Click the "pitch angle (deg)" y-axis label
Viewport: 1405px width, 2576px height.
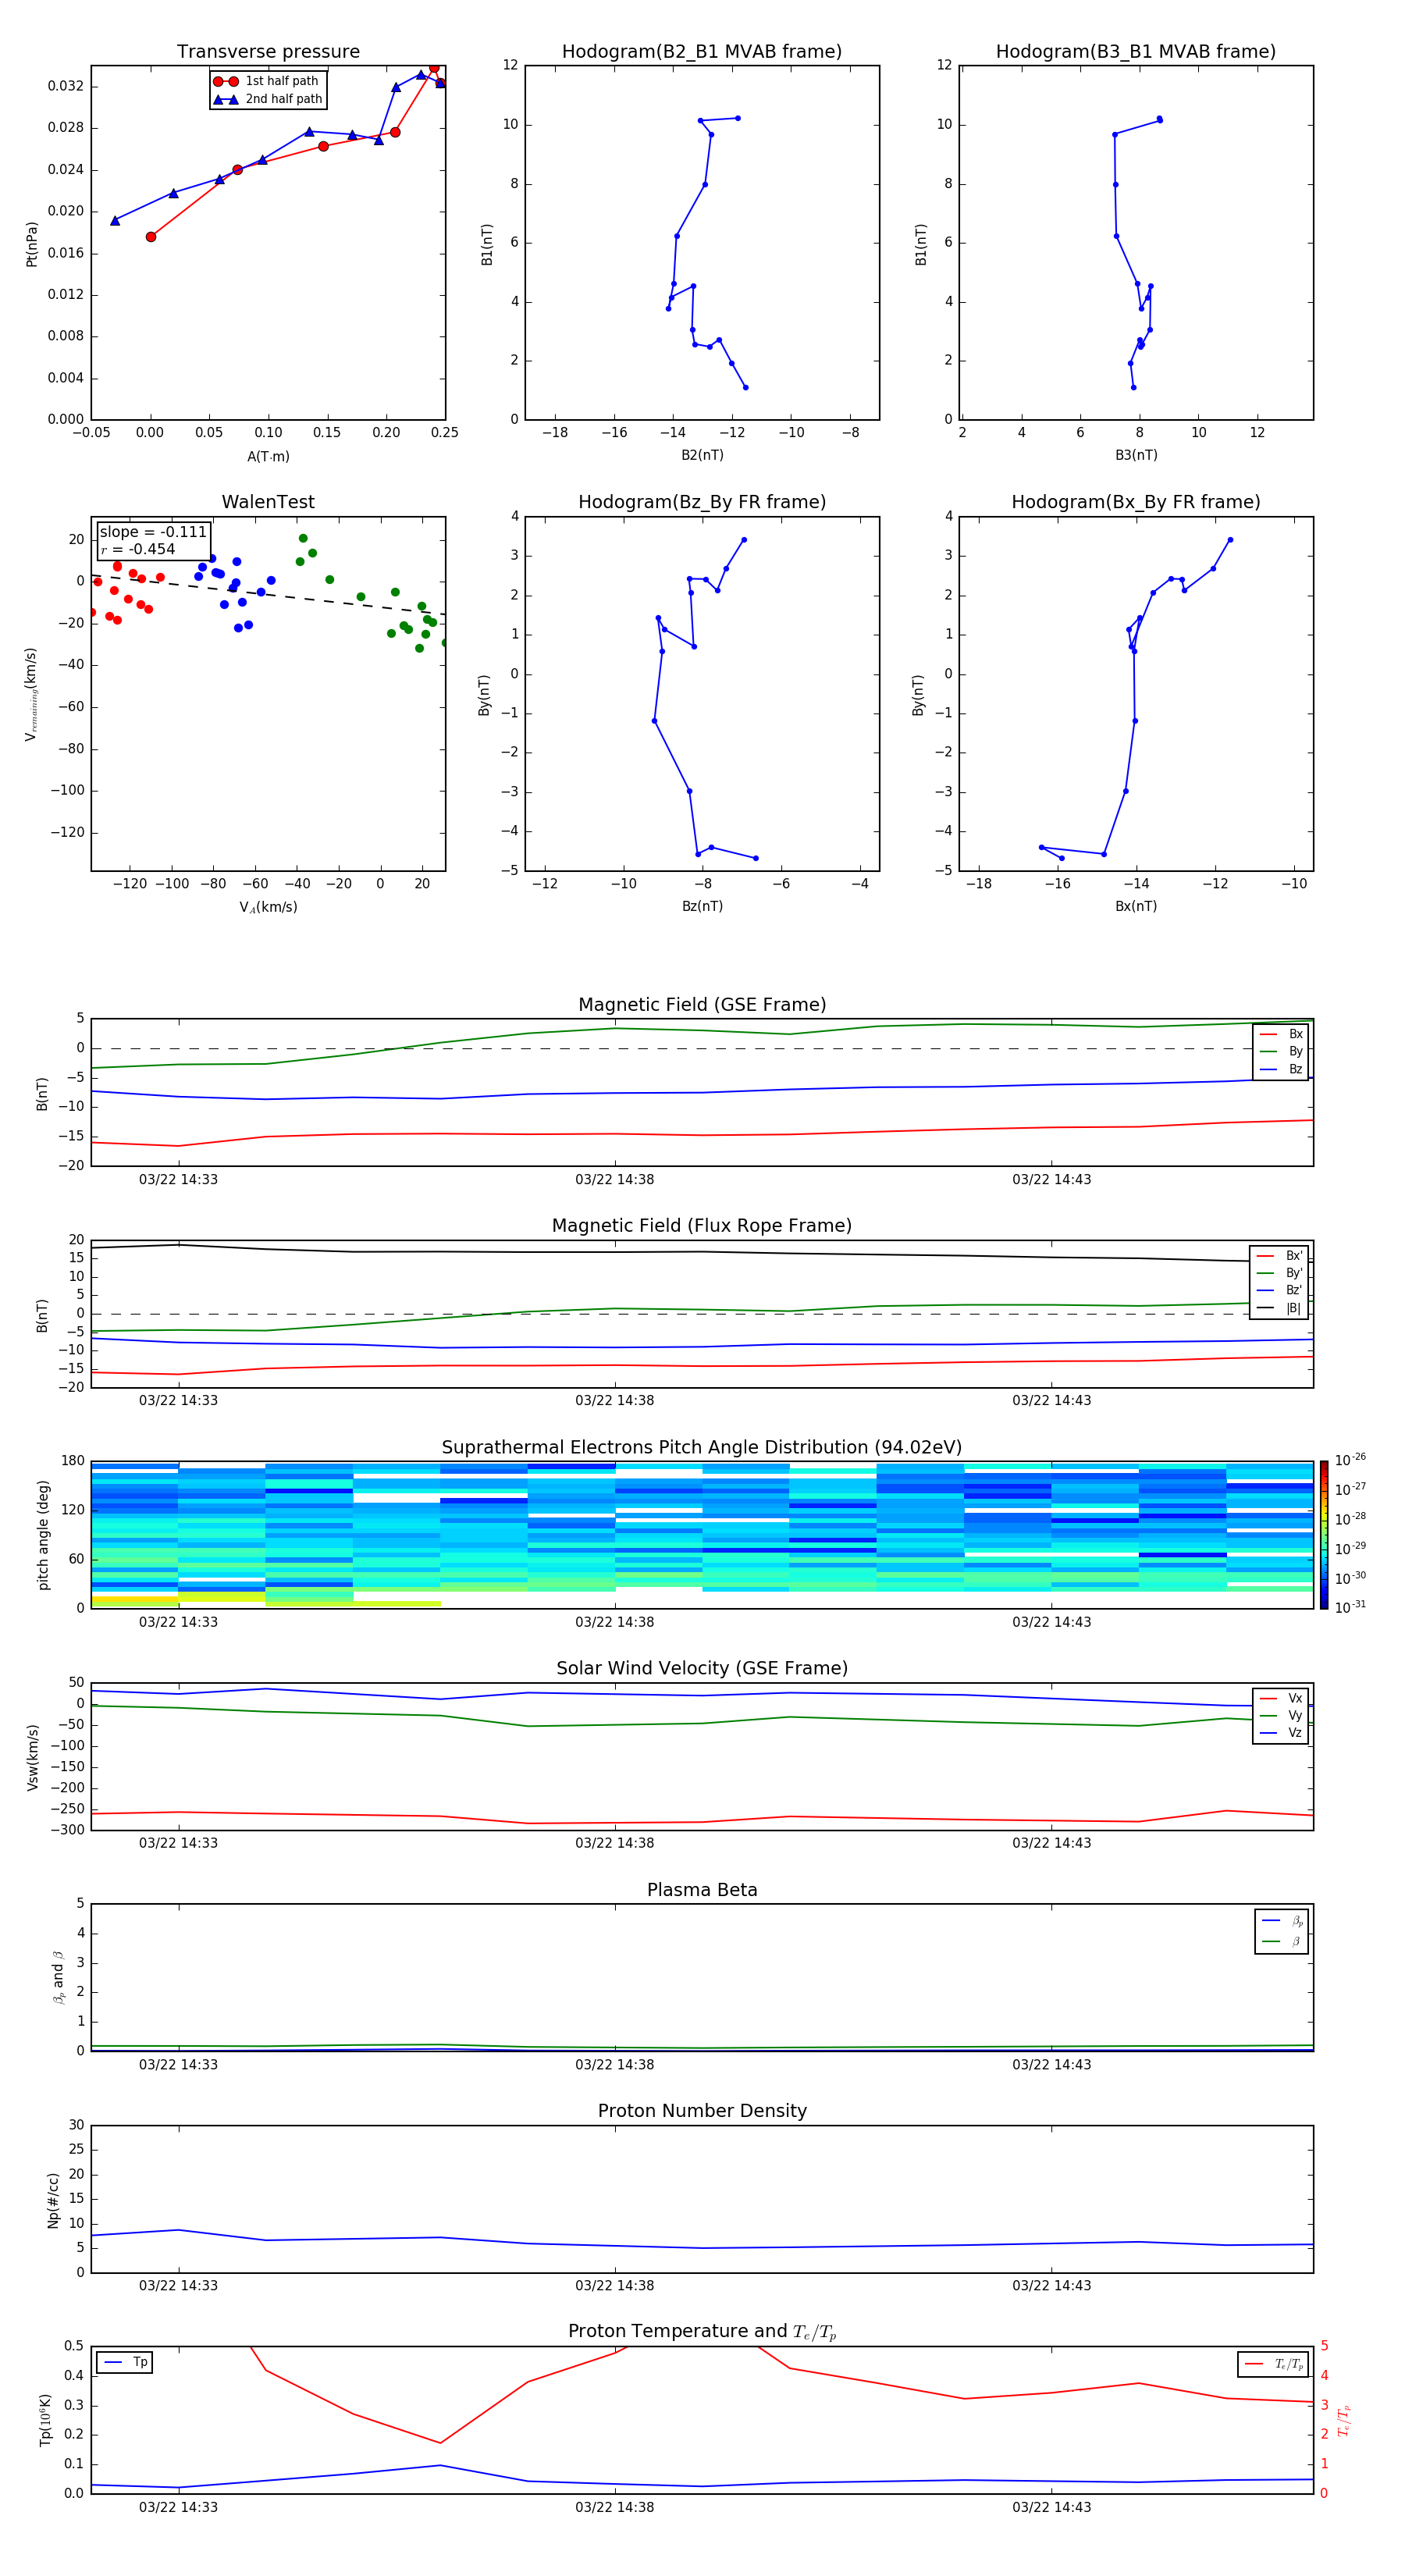coord(43,1535)
